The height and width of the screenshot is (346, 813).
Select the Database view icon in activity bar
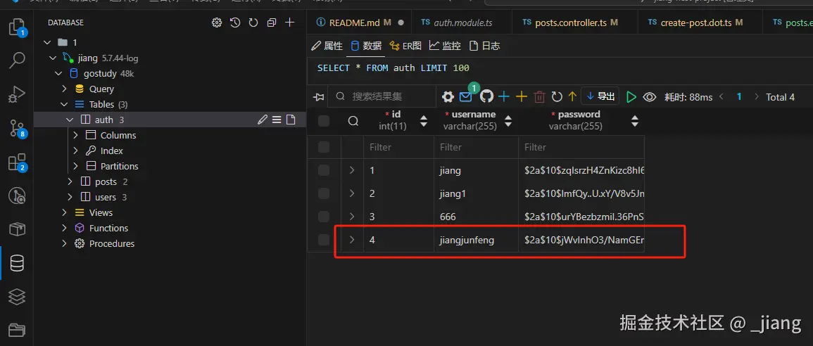pos(17,263)
